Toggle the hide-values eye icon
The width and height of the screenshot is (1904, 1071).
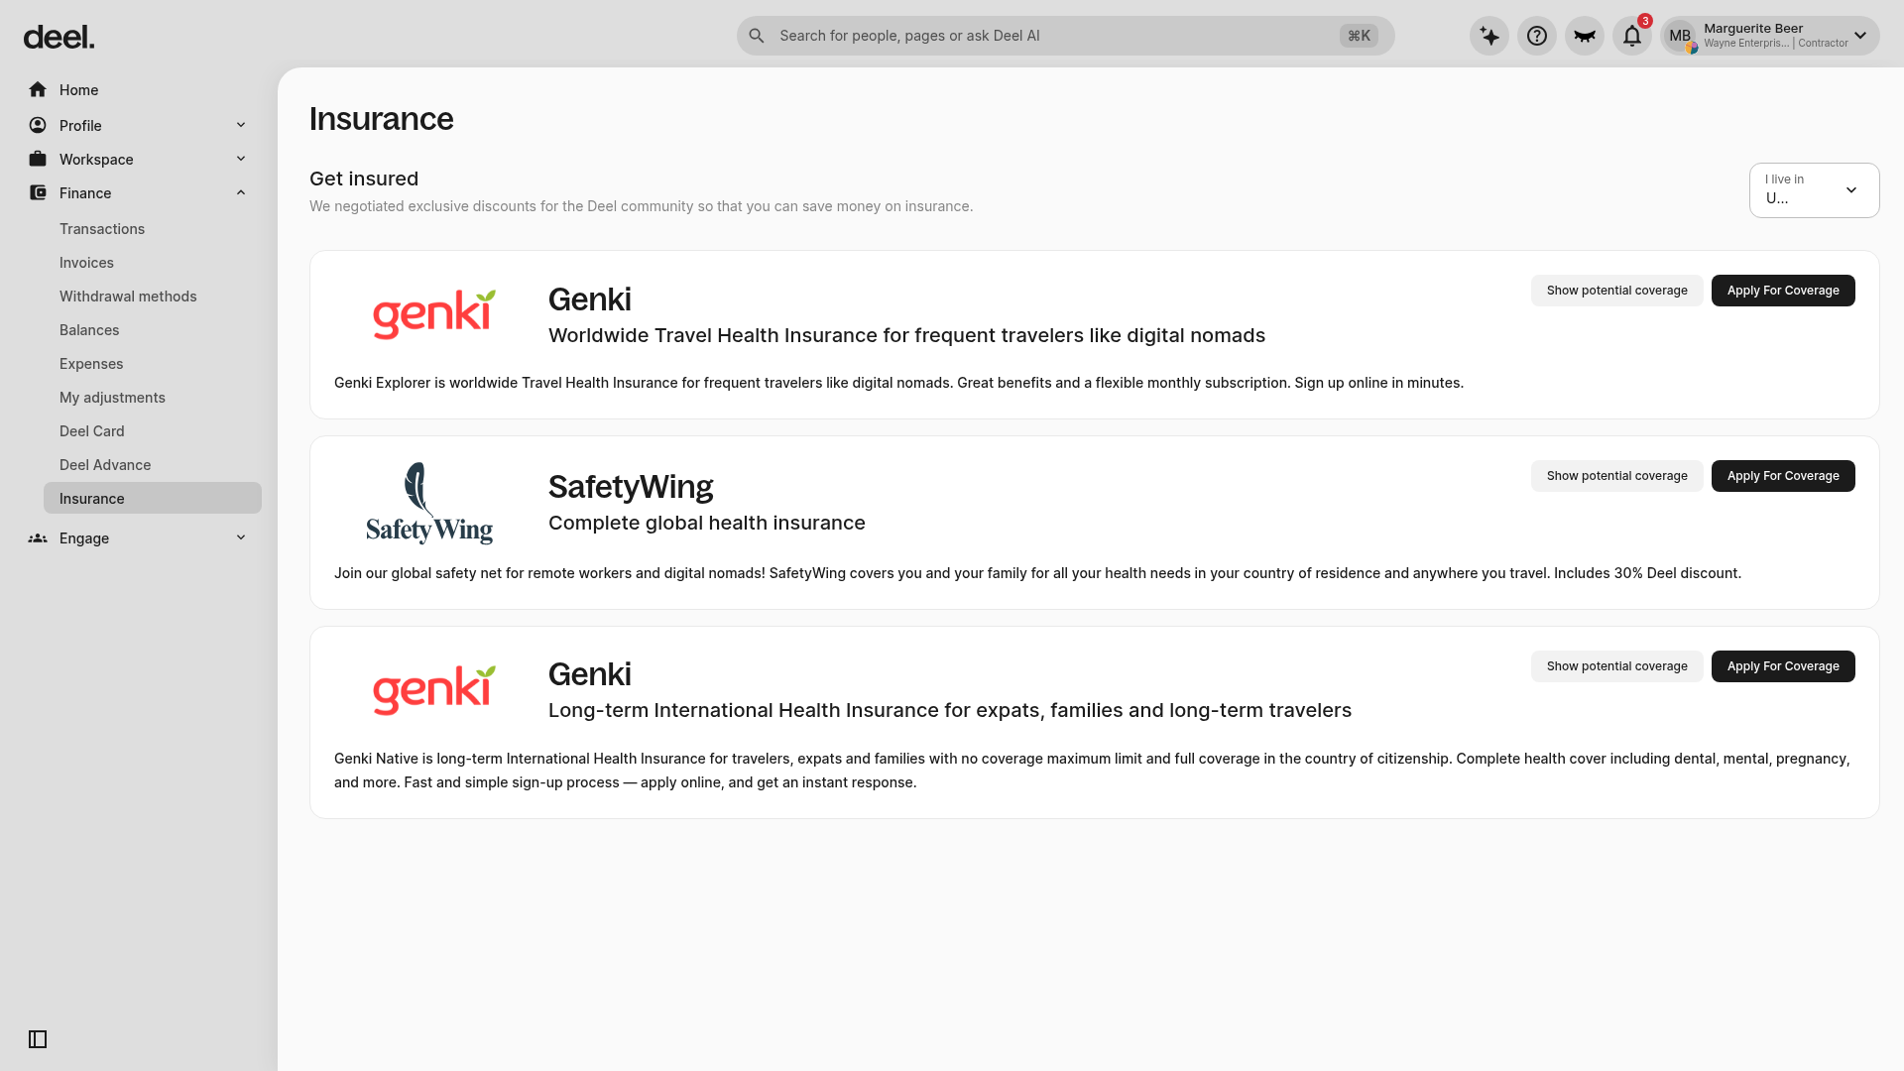click(1585, 36)
